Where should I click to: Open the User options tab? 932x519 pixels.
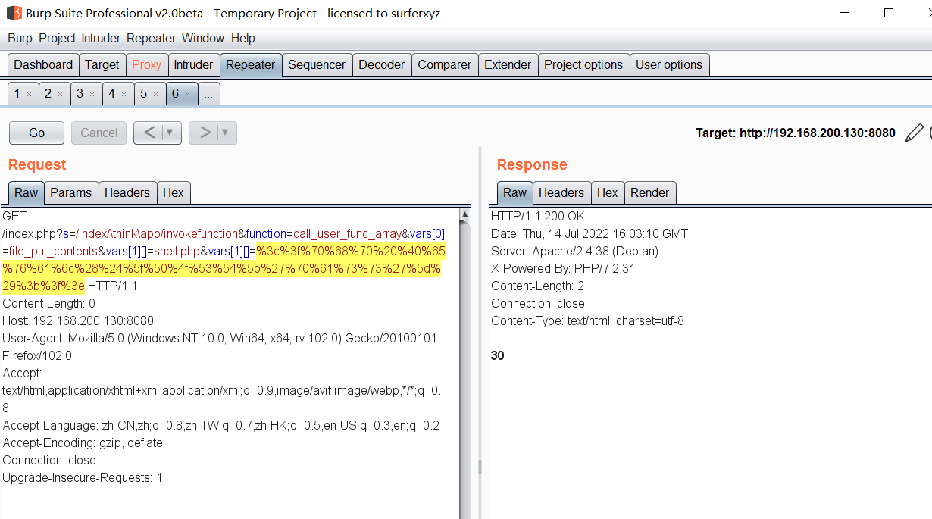[x=669, y=65]
